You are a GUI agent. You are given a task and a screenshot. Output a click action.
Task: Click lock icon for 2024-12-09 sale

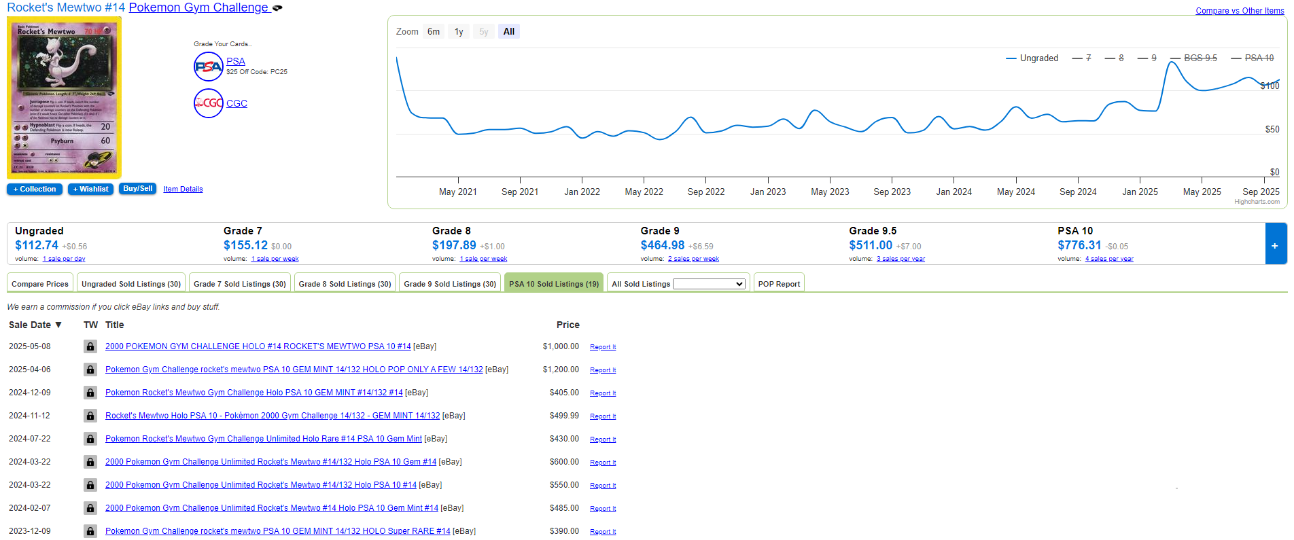coord(90,393)
